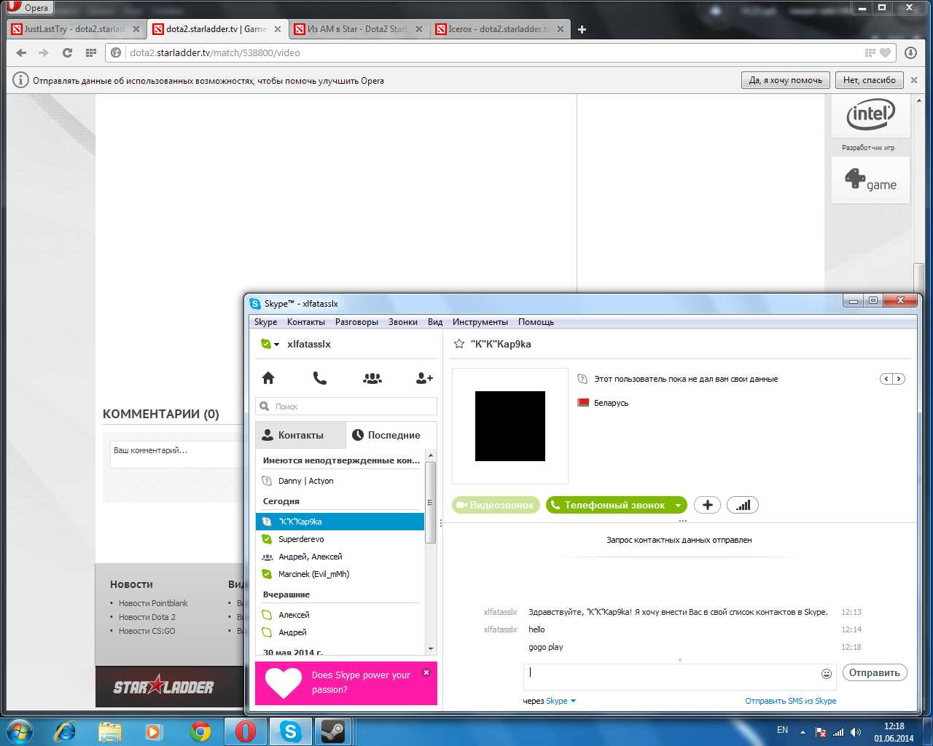Image resolution: width=933 pixels, height=746 pixels.
Task: Open the Windows Start menu
Action: [x=19, y=731]
